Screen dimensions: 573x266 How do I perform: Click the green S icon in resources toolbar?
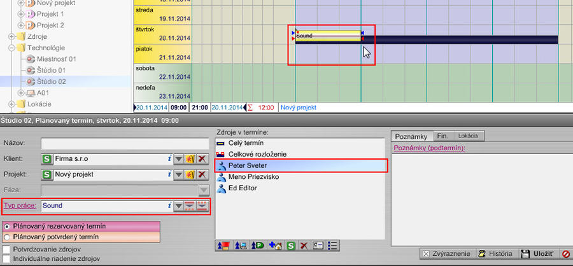click(x=291, y=245)
